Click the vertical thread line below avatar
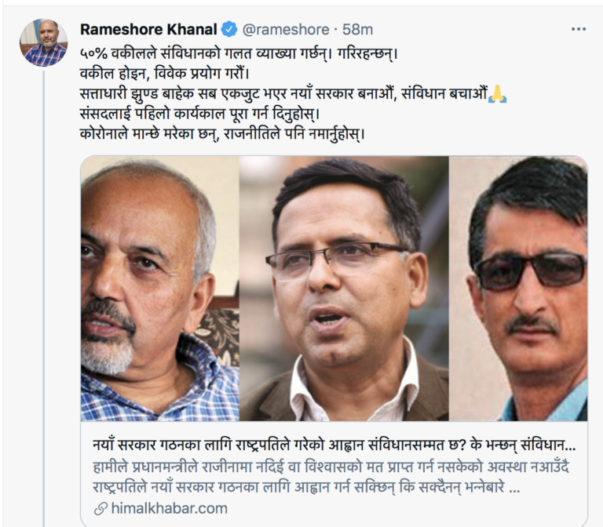The image size is (603, 527). click(44, 298)
